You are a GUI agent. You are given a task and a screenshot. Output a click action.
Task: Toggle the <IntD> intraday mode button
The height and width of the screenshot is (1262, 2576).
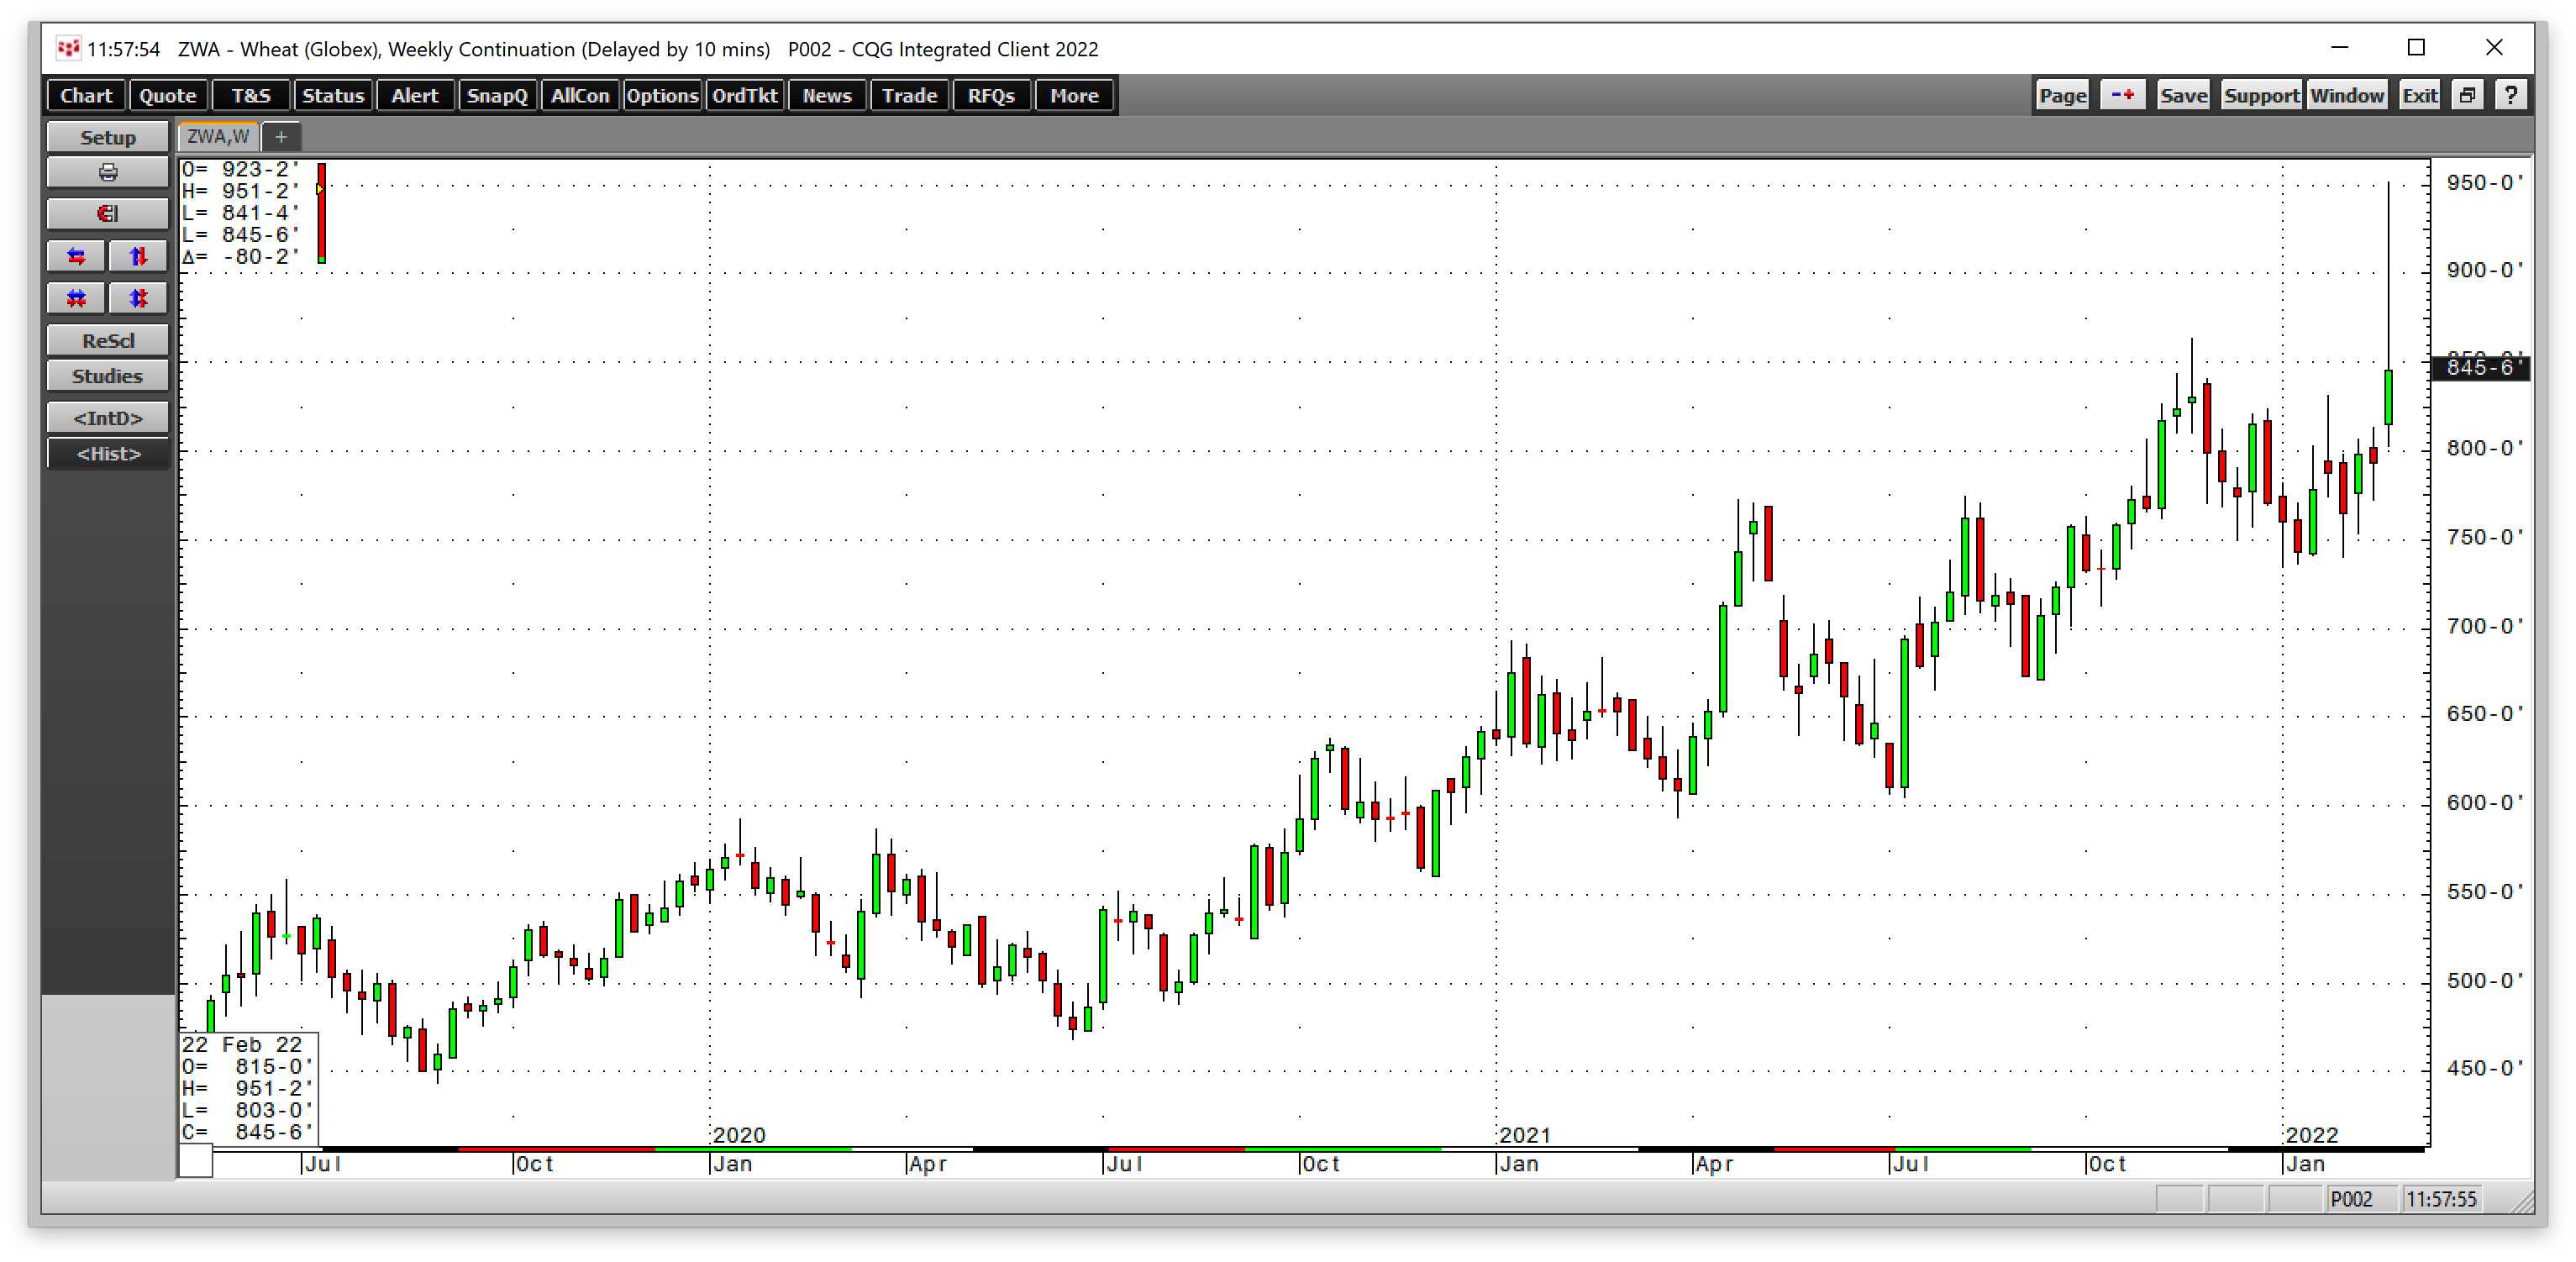point(108,418)
